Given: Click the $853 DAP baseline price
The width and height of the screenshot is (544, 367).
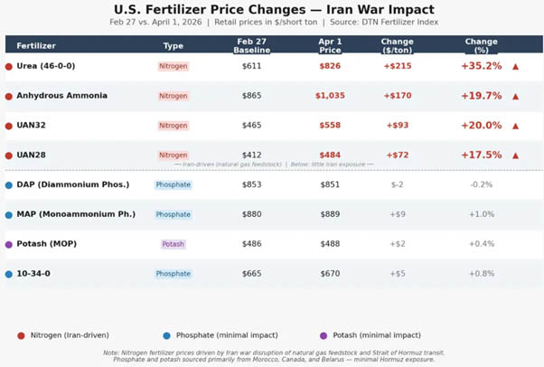Looking at the screenshot, I should coord(251,184).
